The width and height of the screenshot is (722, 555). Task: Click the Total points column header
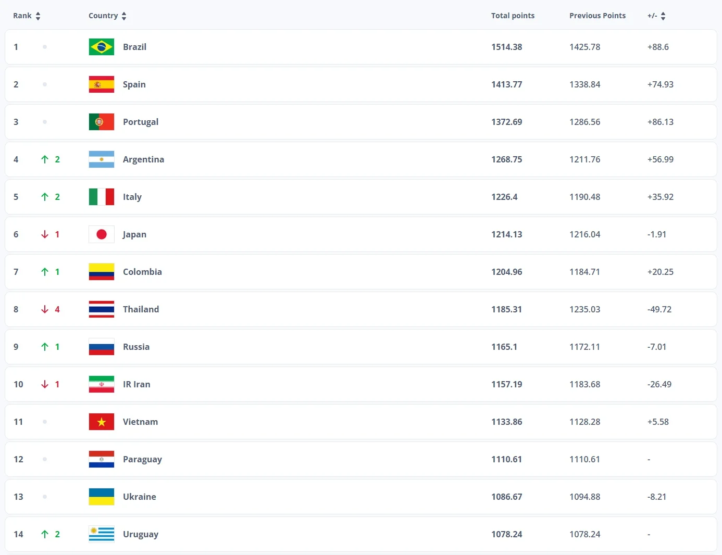(x=513, y=16)
